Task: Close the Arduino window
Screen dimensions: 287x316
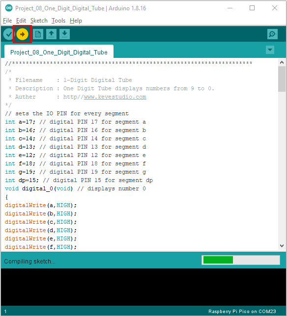Action: click(x=275, y=8)
